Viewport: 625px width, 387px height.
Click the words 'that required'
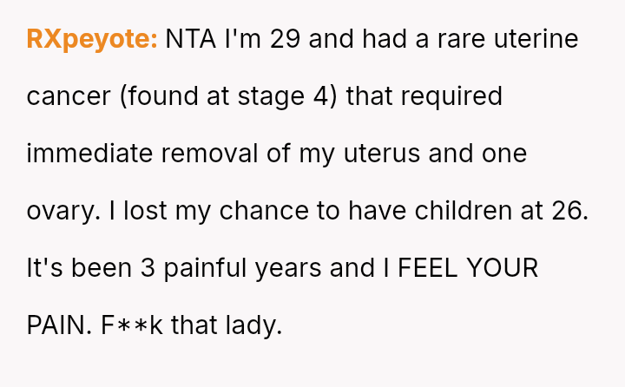pos(424,96)
